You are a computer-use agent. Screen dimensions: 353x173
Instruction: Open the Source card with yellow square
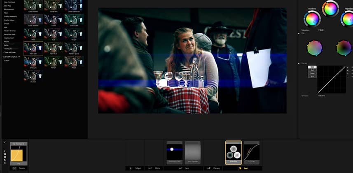click(x=19, y=153)
